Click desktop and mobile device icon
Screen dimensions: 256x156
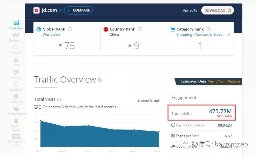coord(38,107)
